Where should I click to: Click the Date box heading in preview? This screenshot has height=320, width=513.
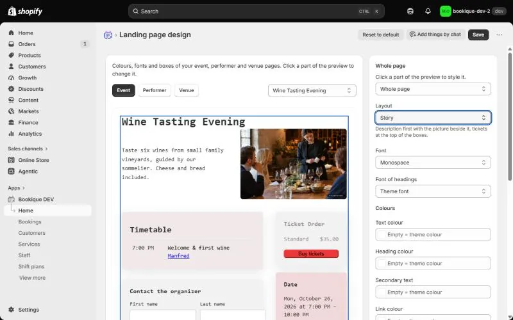(x=290, y=284)
